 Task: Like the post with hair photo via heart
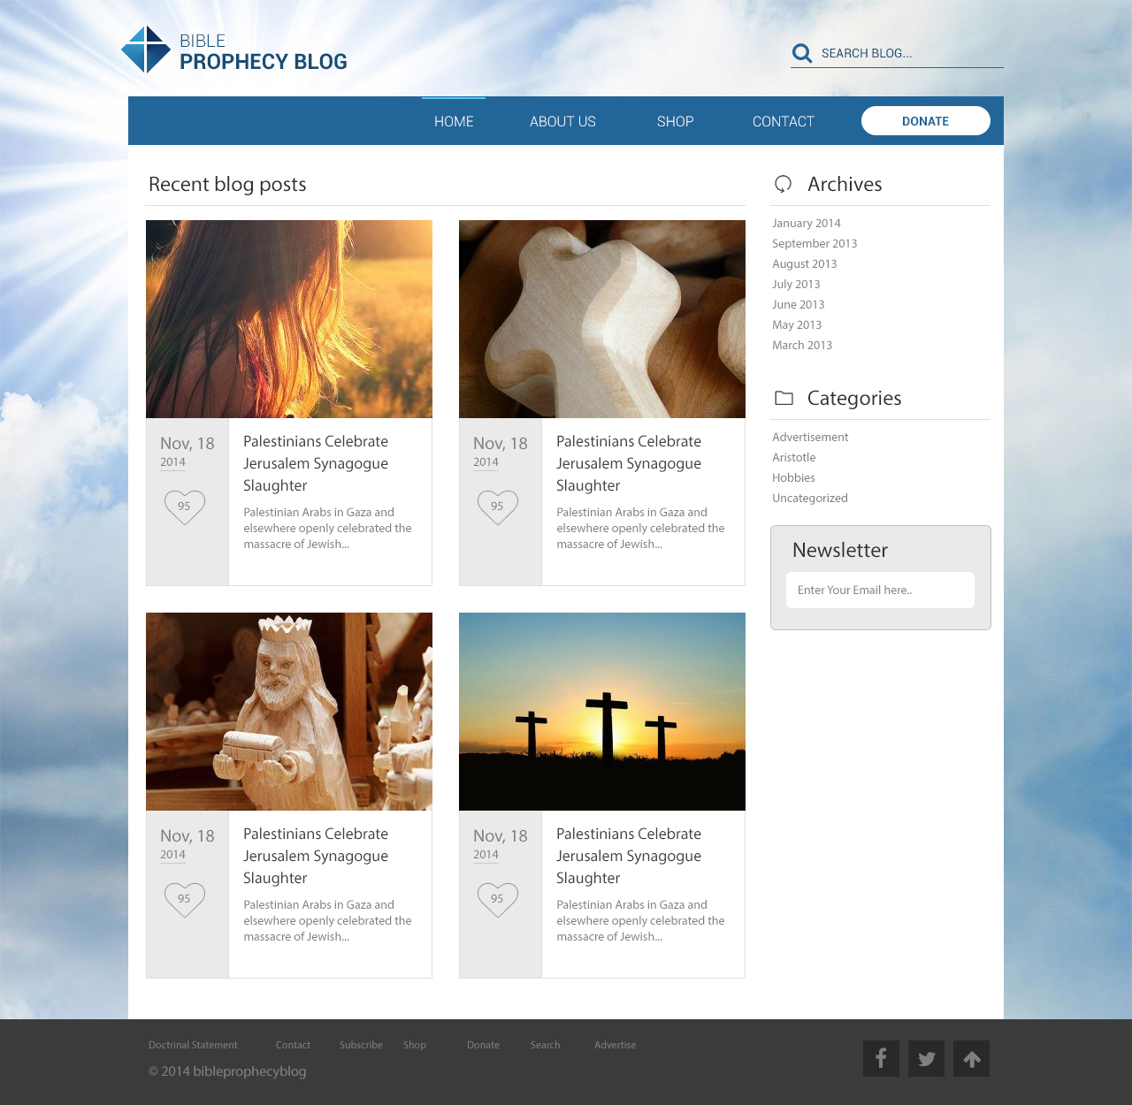tap(184, 507)
